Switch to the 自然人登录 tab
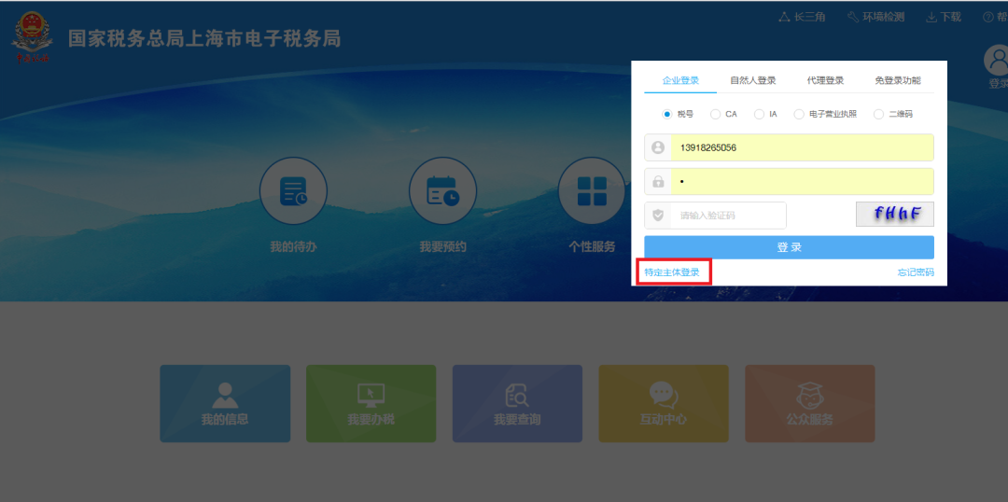Viewport: 1008px width, 502px height. click(752, 80)
